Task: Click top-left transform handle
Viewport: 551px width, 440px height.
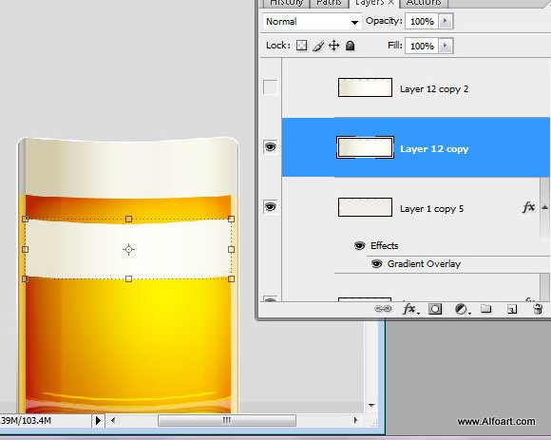Action: click(x=25, y=219)
